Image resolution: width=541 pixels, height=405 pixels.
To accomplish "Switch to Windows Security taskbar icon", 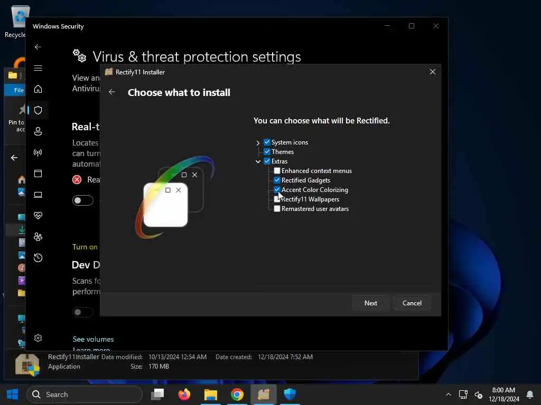I will click(290, 394).
